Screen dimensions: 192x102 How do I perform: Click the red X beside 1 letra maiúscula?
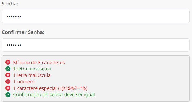coord(8,75)
